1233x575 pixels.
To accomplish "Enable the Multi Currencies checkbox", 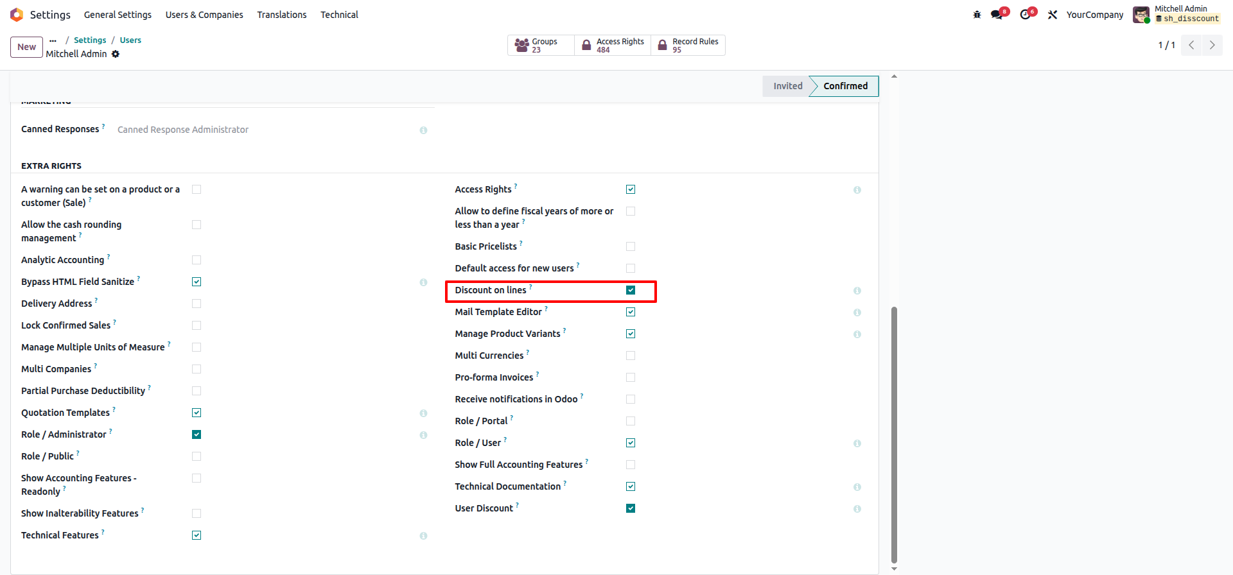I will [x=631, y=356].
